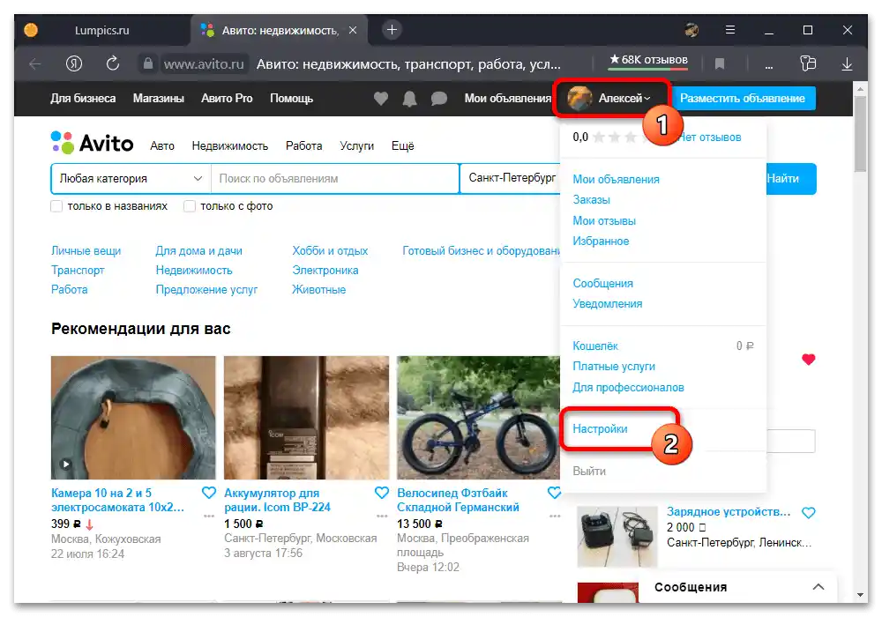Open the Личные вещи category
The width and height of the screenshot is (882, 617).
pos(86,251)
